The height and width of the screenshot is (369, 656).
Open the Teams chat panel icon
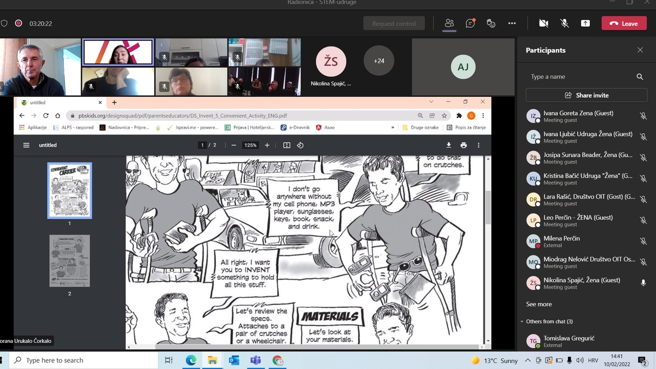[470, 24]
